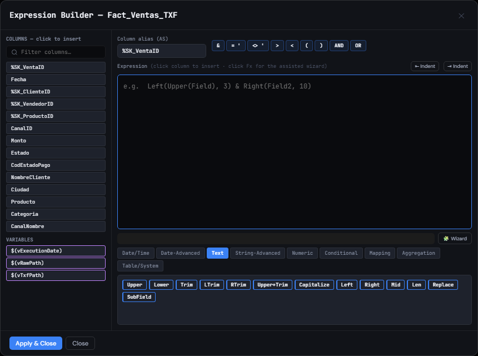478x356 pixels.
Task: Insert the RTrim function
Action: coord(238,285)
